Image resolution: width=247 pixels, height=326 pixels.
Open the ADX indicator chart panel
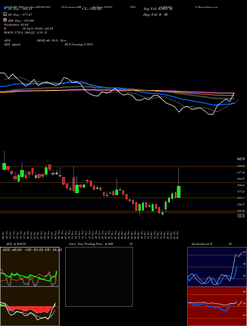pyautogui.click(x=30, y=267)
